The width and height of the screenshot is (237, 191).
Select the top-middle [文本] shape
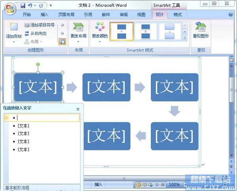click(106, 87)
